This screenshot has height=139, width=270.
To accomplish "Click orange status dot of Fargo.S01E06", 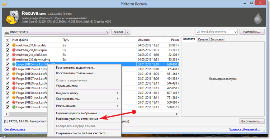I will (14, 74).
